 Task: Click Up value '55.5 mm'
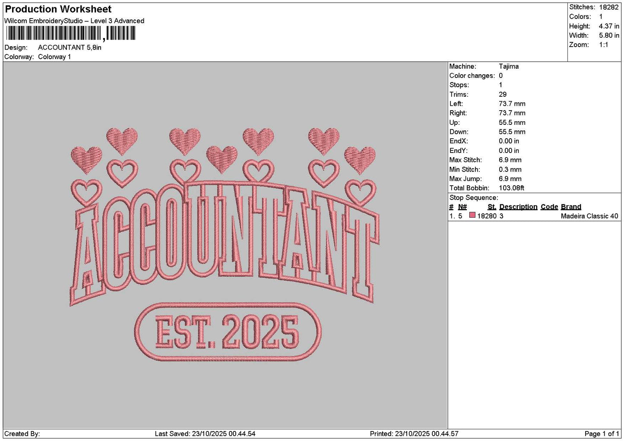(x=512, y=123)
